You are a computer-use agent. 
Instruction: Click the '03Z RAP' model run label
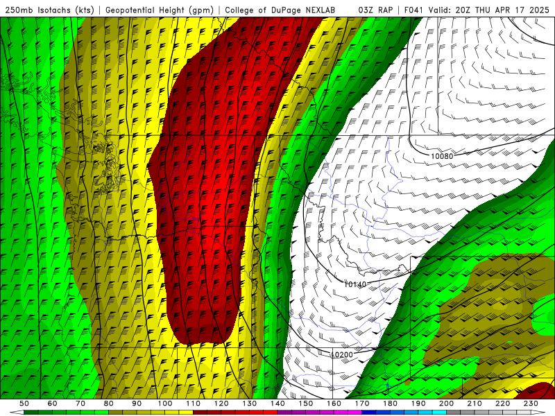click(x=375, y=10)
